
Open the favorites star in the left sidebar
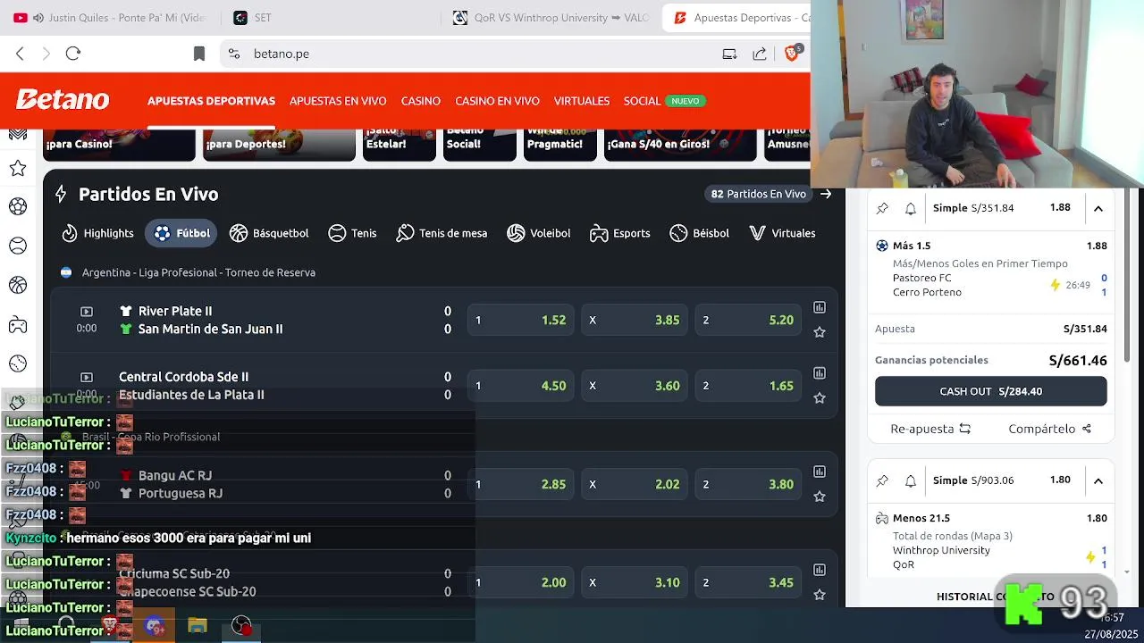click(18, 168)
